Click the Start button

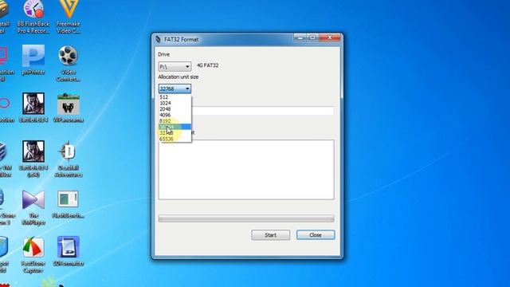point(270,235)
